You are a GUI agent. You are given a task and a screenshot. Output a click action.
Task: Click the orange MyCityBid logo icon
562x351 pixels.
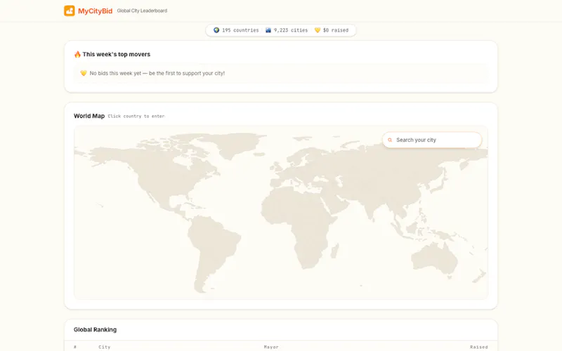[69, 11]
